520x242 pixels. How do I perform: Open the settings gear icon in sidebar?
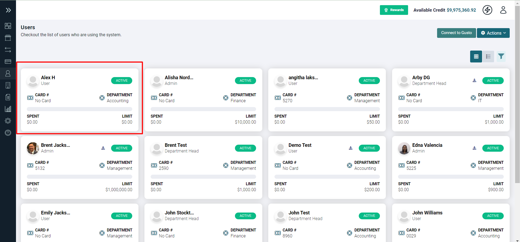click(8, 121)
